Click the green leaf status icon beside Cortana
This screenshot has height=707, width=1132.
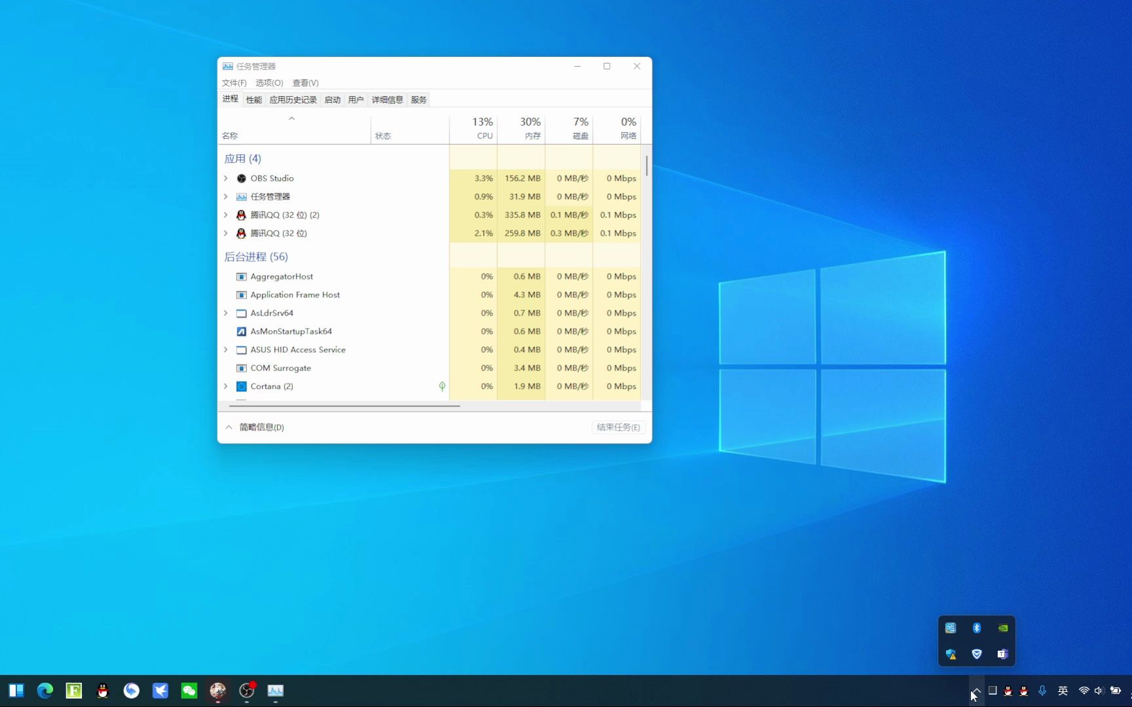(442, 386)
